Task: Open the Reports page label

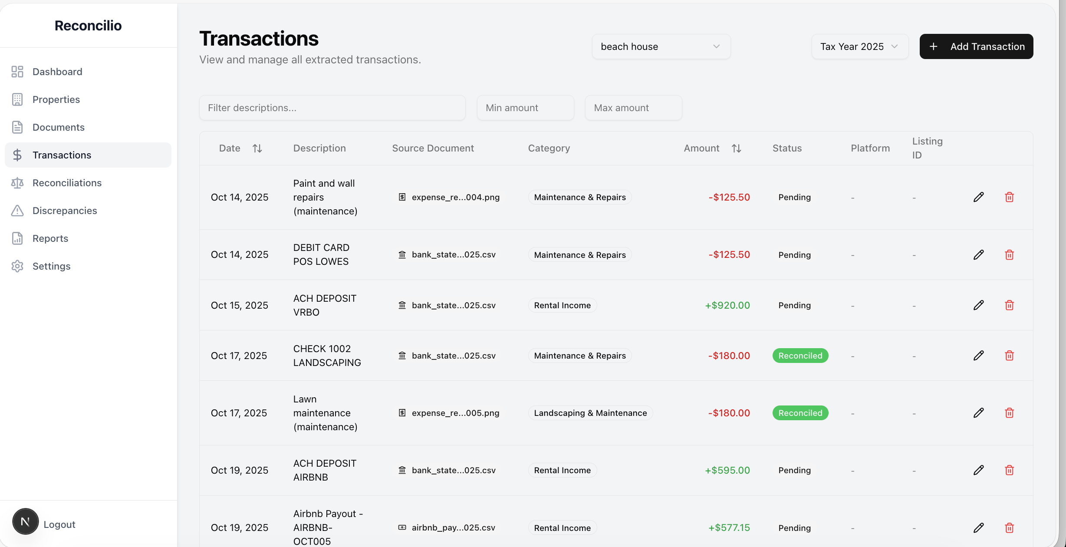Action: tap(50, 238)
